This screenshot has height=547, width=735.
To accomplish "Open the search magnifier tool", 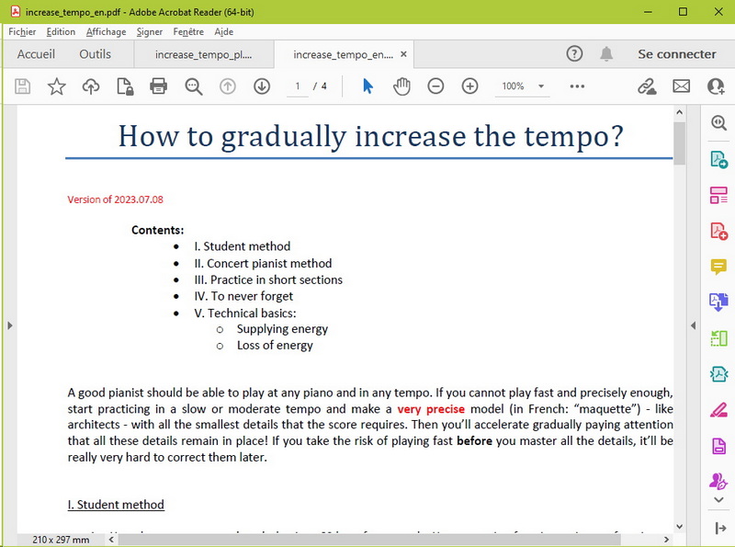I will pos(194,86).
